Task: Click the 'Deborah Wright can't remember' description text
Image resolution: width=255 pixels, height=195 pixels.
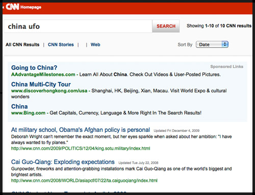Action: pos(121,140)
